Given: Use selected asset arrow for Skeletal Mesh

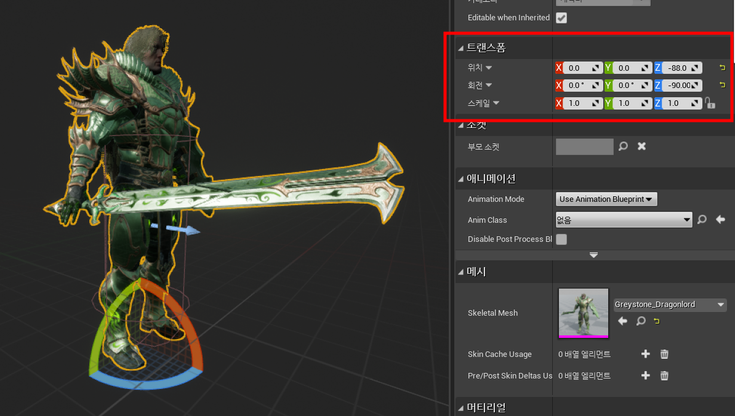Looking at the screenshot, I should coord(622,321).
